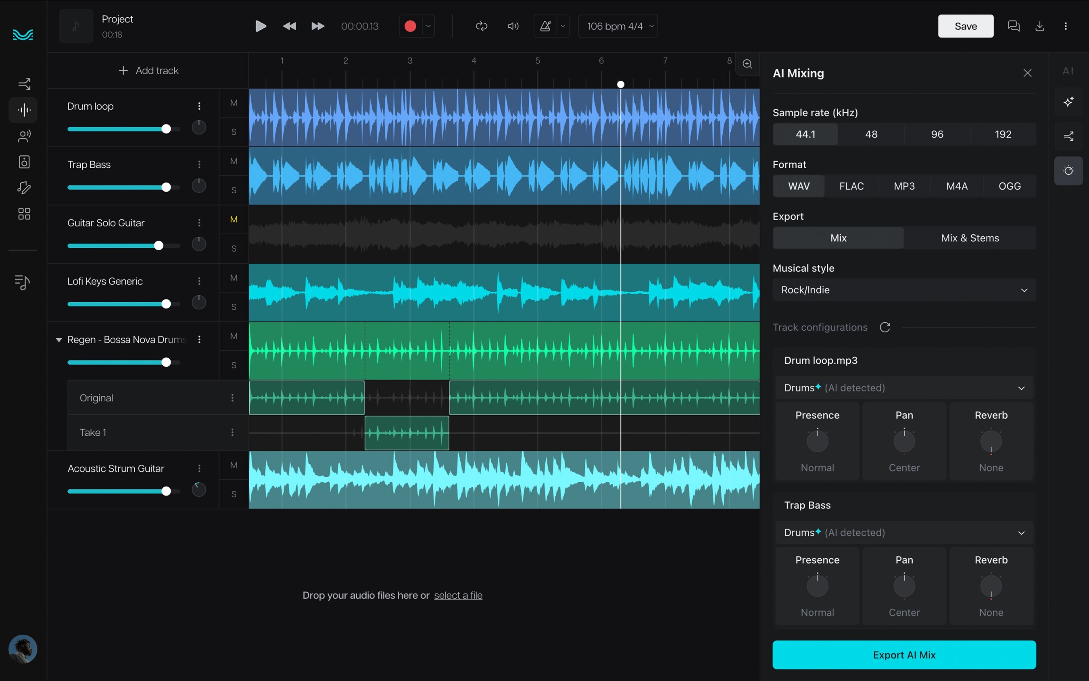Solo the Trap Bass track
This screenshot has height=681, width=1089.
click(x=234, y=190)
